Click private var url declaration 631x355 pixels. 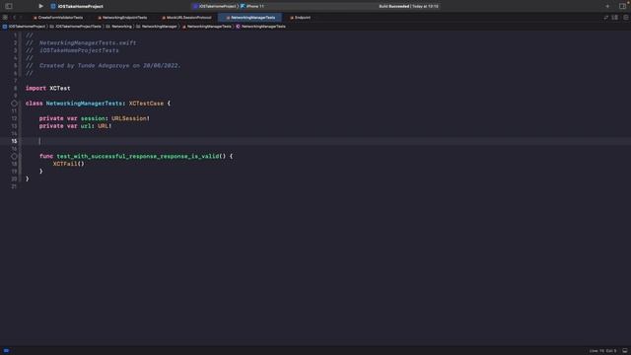75,126
